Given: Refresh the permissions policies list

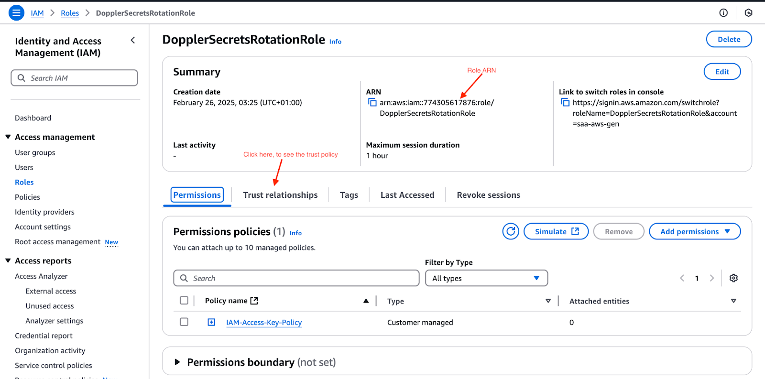Looking at the screenshot, I should 511,231.
